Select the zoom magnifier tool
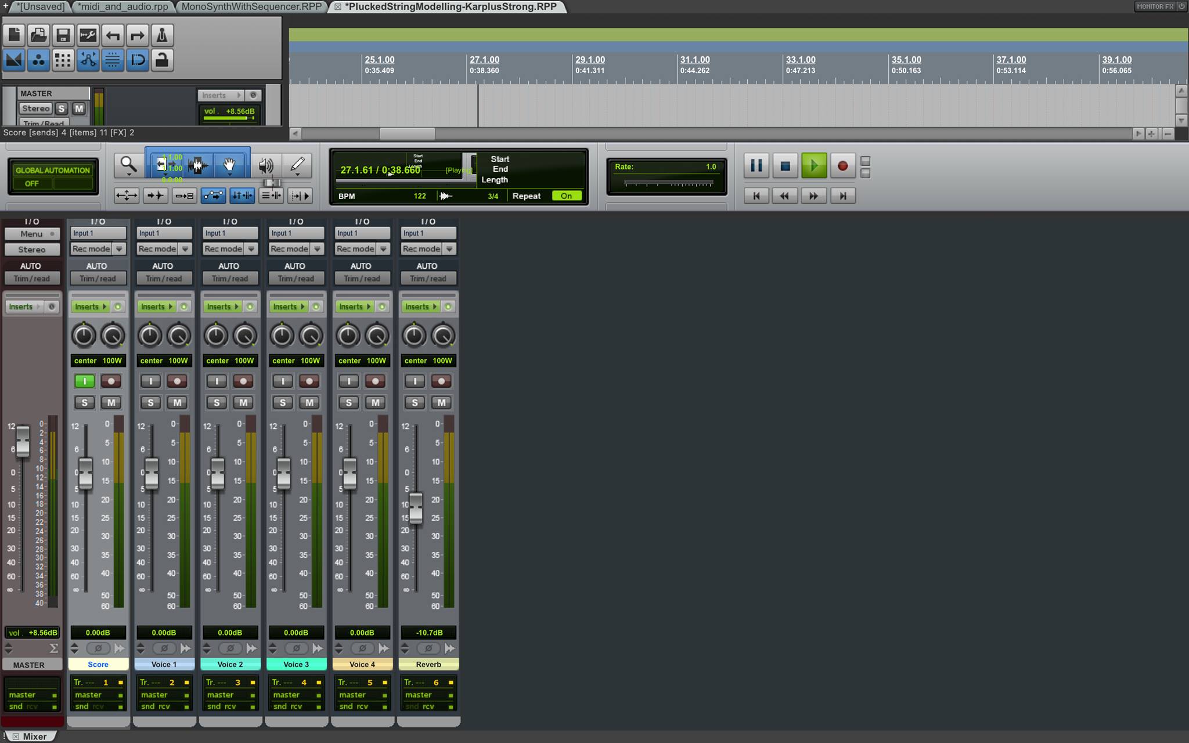Image resolution: width=1189 pixels, height=743 pixels. pyautogui.click(x=128, y=166)
